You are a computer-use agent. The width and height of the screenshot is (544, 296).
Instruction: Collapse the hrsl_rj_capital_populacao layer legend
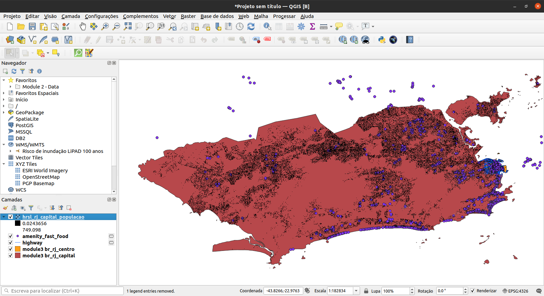pyautogui.click(x=4, y=217)
